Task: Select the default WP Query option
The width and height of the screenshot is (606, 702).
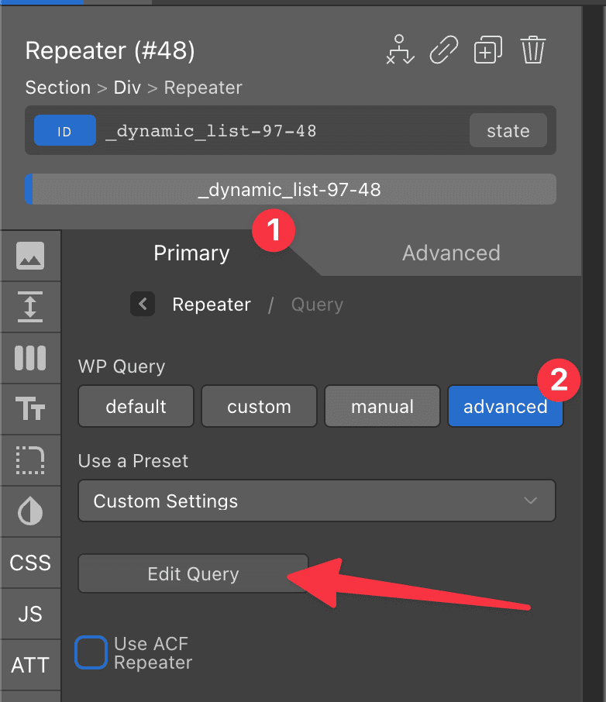Action: point(136,406)
